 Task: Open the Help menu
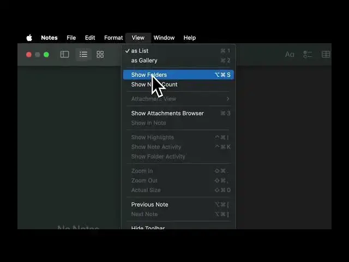pyautogui.click(x=190, y=38)
